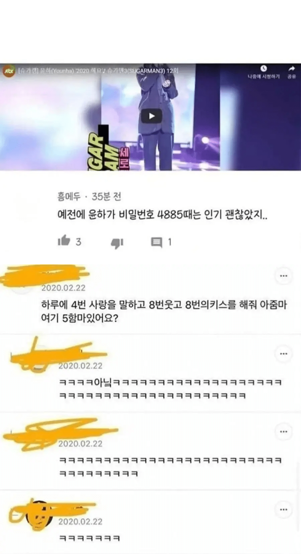
Task: Open replies via the comment bubble icon
Action: pos(157,242)
